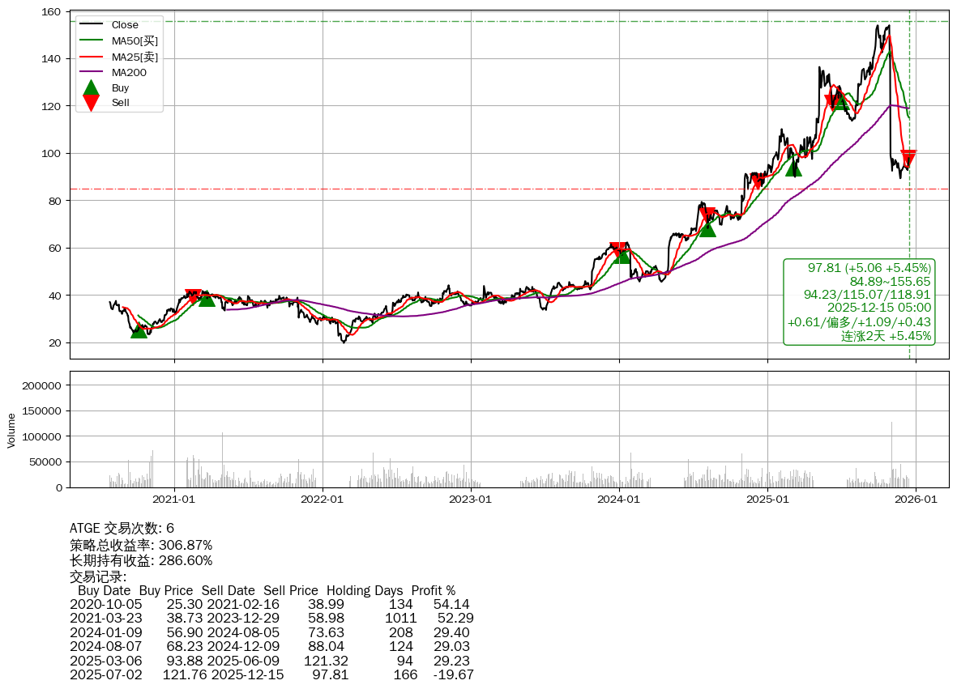Select the trade row with -19.67 profit
This screenshot has height=689, width=957.
(271, 674)
